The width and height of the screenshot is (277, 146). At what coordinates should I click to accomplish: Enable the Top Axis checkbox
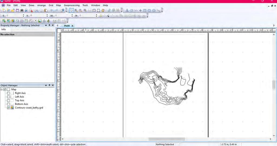point(8,101)
